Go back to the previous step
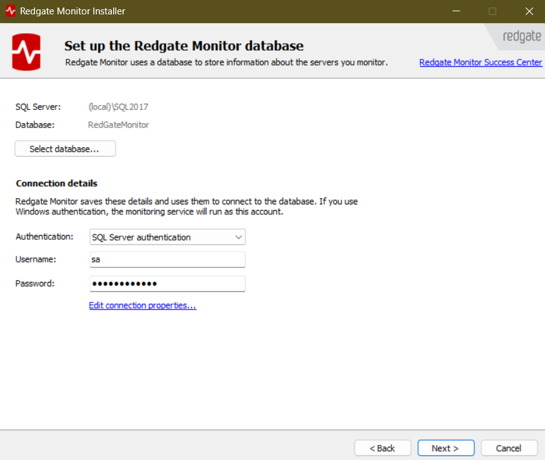The width and height of the screenshot is (545, 460). point(382,448)
